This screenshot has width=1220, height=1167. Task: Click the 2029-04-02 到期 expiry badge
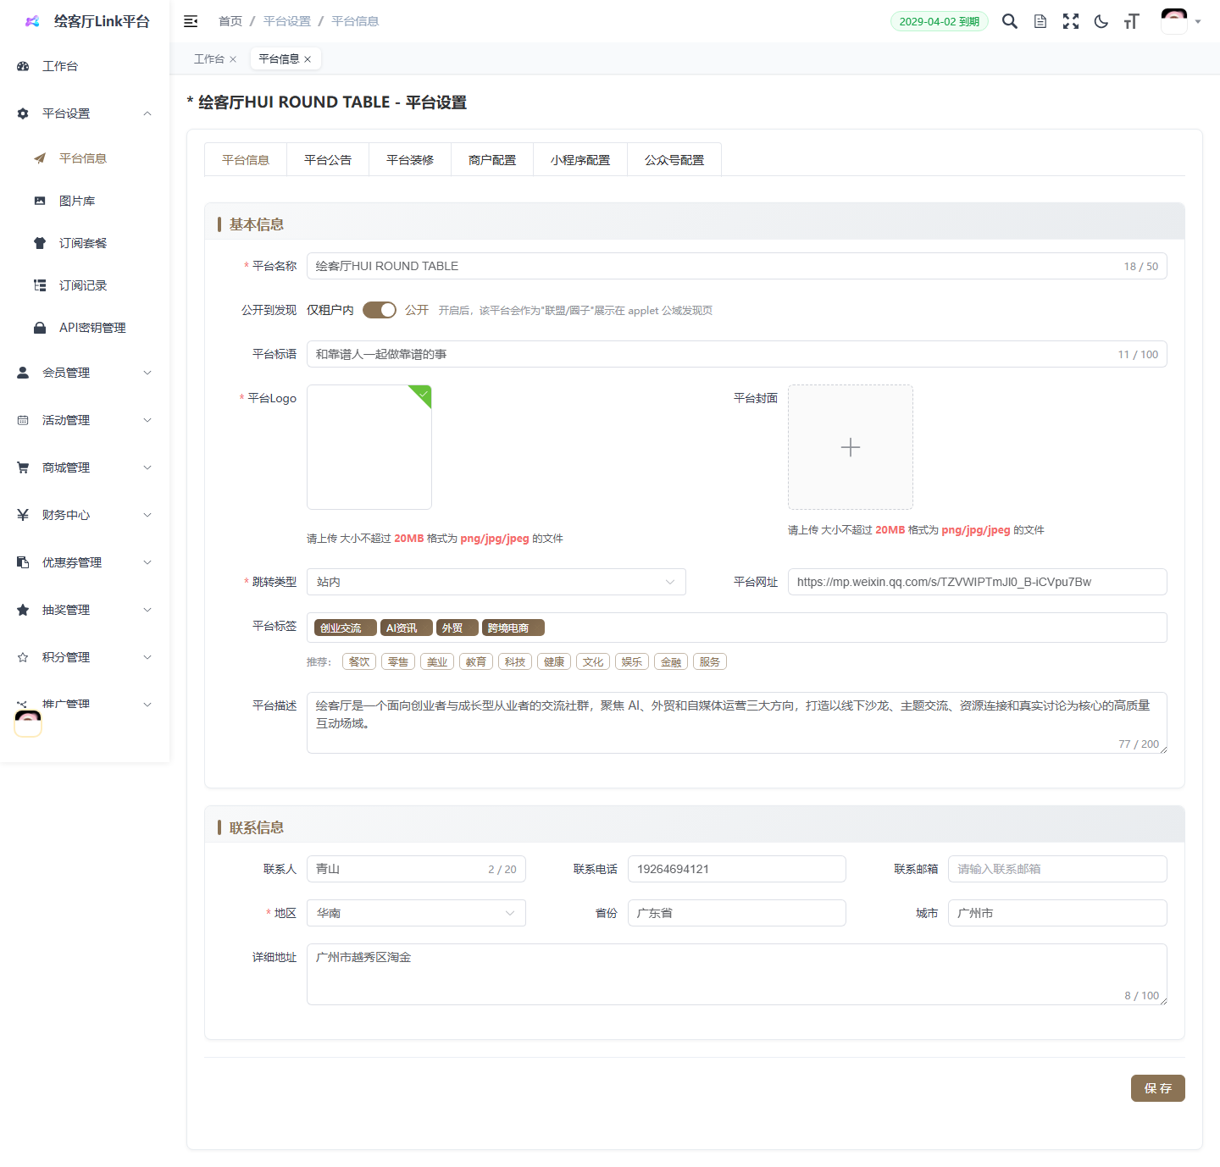pos(939,21)
